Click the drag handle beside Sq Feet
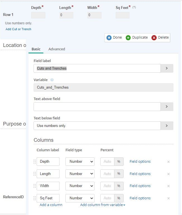Screen dimensions: 182x215 tap(35, 198)
